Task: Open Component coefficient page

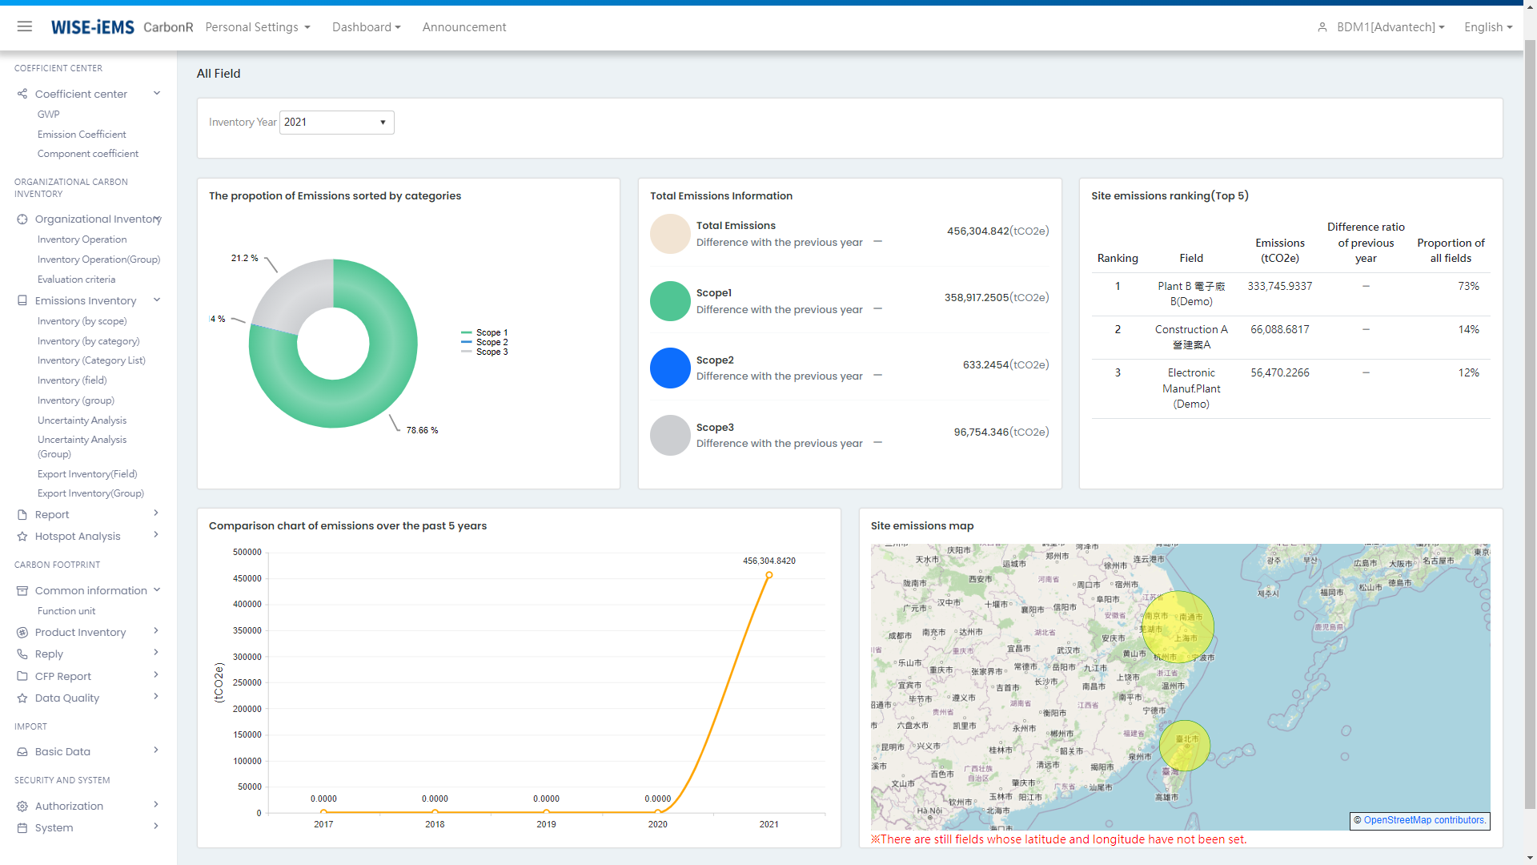Action: click(x=88, y=154)
